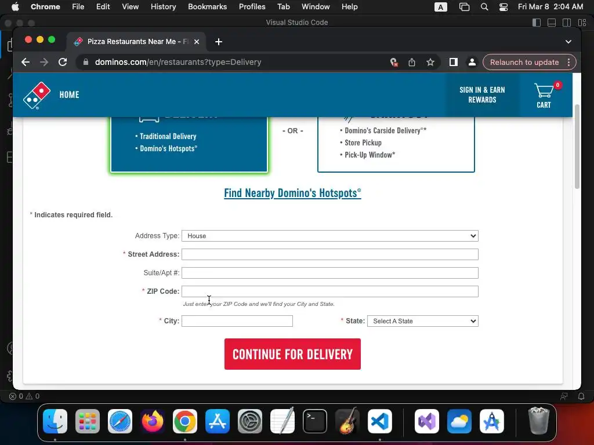
Task: Click VS Code errors and warnings status
Action: (24, 396)
